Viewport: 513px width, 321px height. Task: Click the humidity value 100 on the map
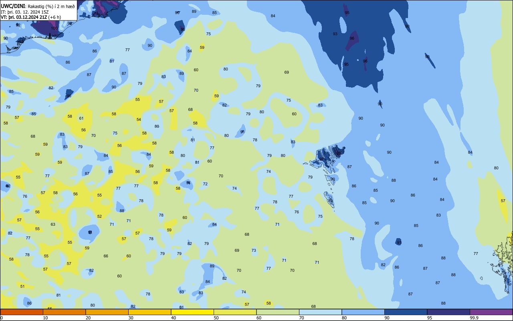click(x=54, y=28)
